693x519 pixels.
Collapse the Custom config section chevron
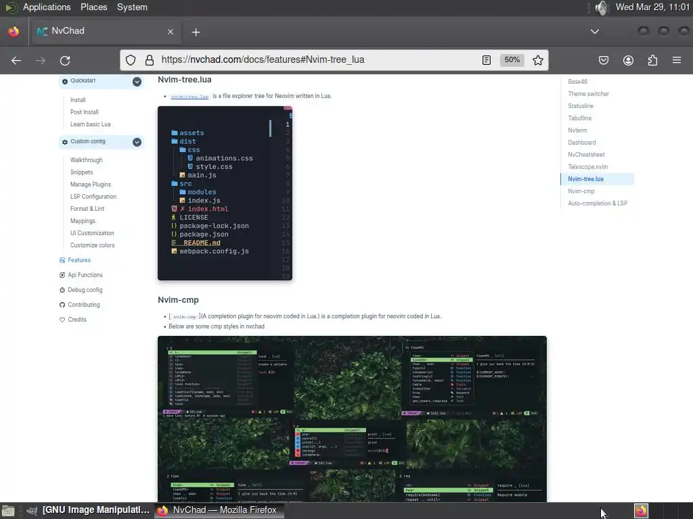click(137, 142)
